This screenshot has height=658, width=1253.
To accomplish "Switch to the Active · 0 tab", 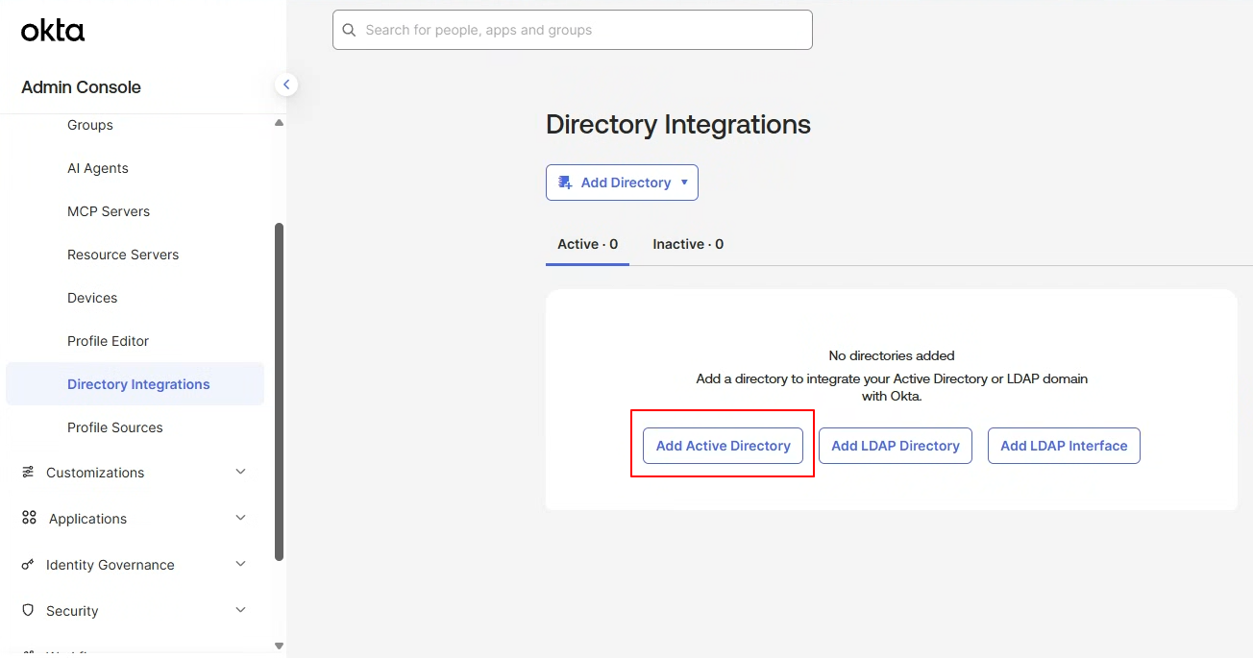I will (x=587, y=244).
